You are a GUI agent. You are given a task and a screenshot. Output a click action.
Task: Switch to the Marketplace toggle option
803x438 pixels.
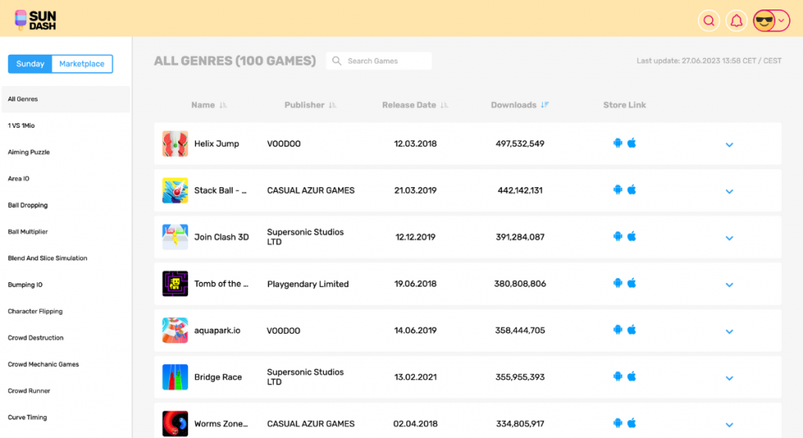pos(82,64)
